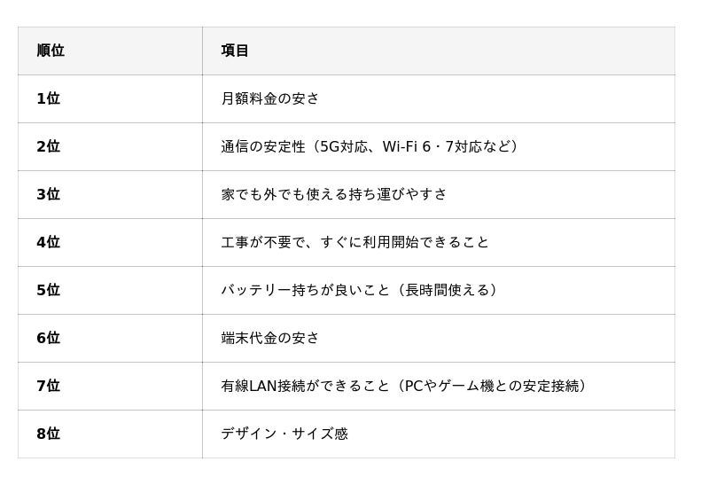Click the 工事が不要で、すぐに利用開始できること text

point(354,242)
